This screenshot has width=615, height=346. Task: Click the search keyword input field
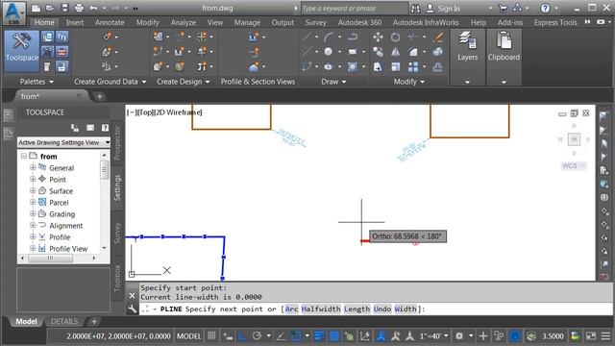click(x=355, y=9)
